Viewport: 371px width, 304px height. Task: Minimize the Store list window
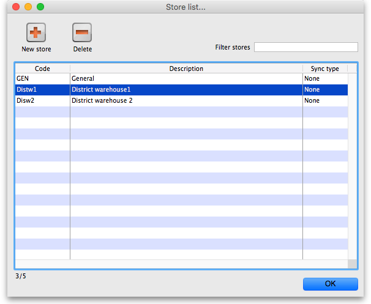(27, 7)
